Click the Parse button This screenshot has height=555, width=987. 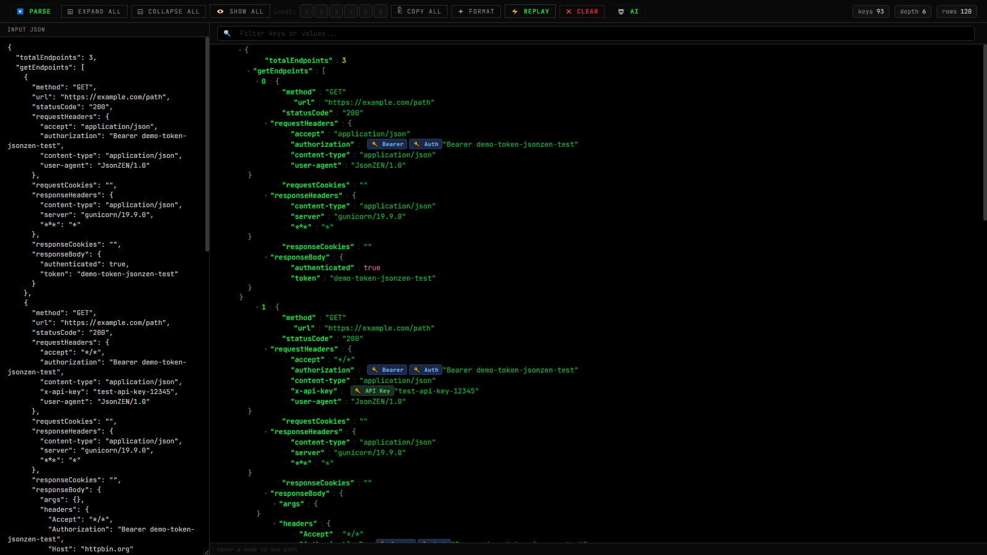[33, 11]
